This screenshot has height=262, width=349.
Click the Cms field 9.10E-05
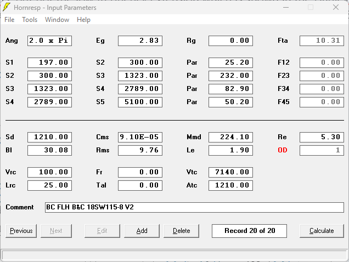[x=140, y=137]
